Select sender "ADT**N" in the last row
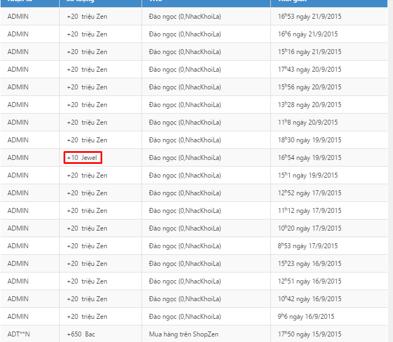This screenshot has width=393, height=342. point(19,334)
